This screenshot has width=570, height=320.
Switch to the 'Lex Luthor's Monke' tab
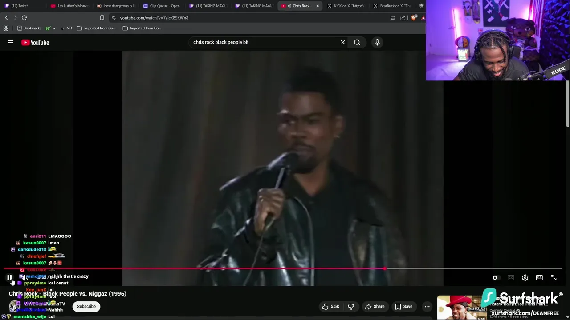69,6
